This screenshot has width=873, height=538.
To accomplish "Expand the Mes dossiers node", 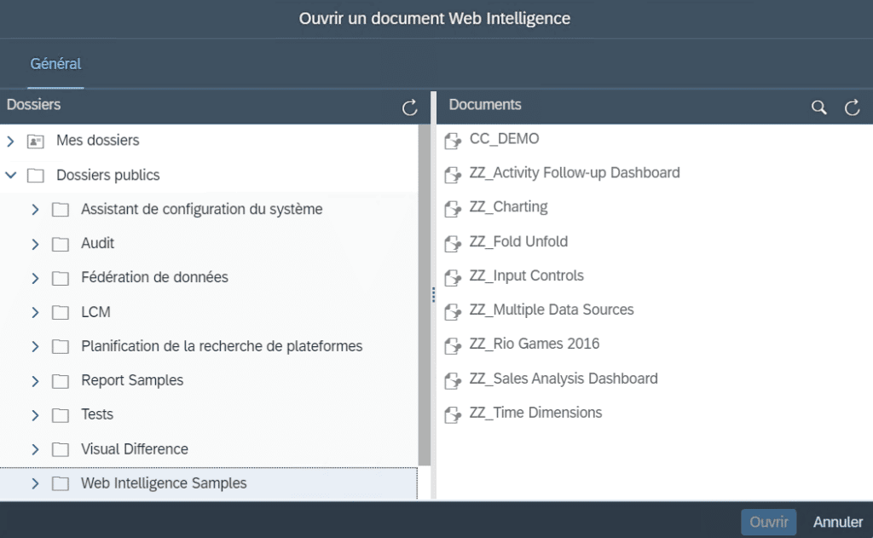I will point(10,141).
